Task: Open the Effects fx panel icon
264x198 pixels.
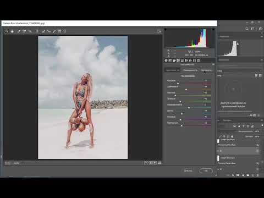Action: (x=190, y=61)
